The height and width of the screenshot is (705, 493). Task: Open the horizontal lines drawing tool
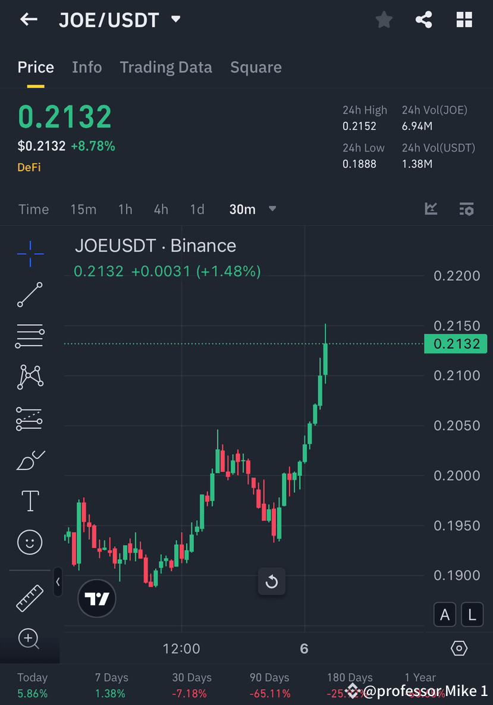[30, 335]
